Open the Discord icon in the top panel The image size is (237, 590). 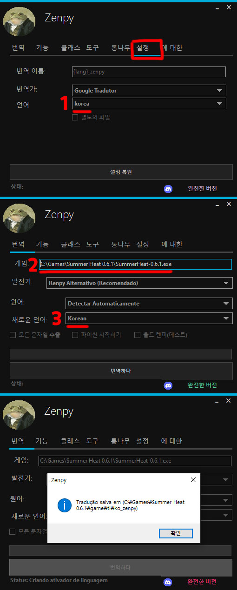pos(168,189)
